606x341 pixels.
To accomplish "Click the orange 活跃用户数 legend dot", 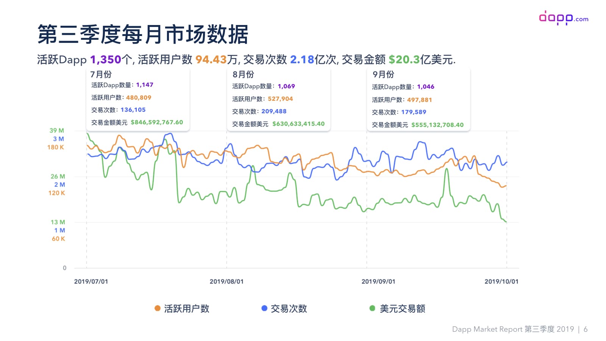I will pyautogui.click(x=158, y=308).
